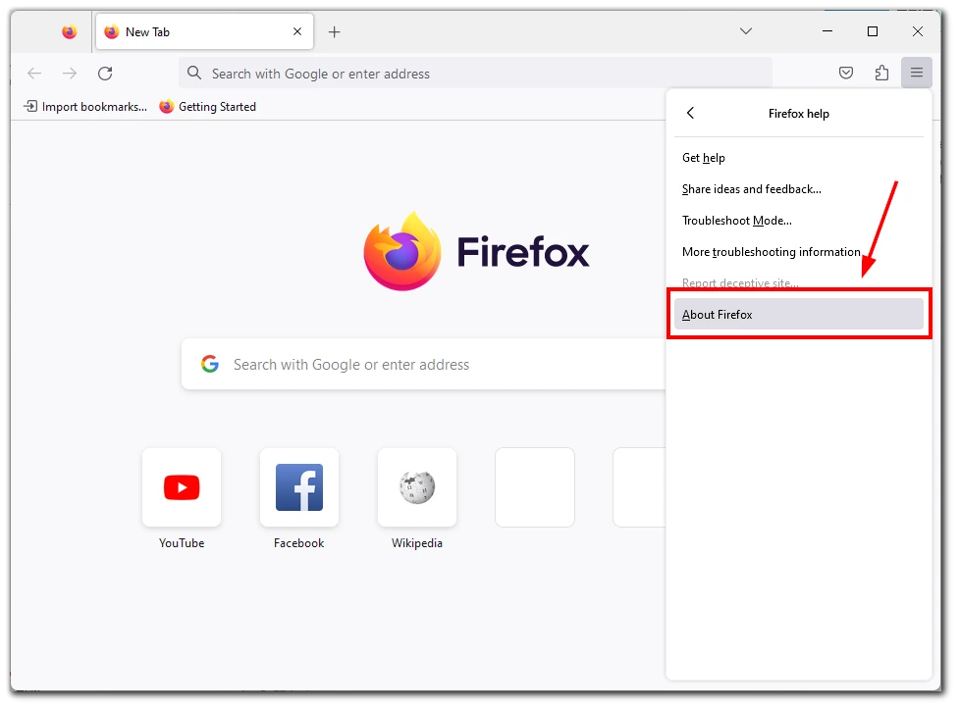Open the list all tabs chevron

coord(746,31)
